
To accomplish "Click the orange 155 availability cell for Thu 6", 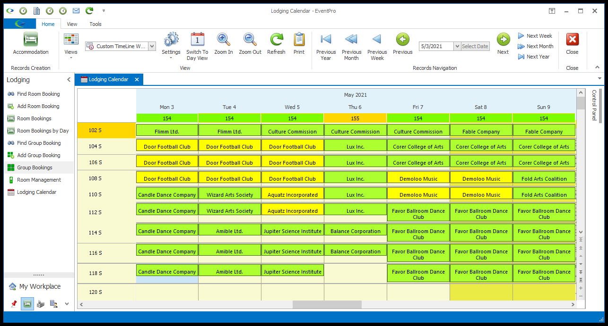I will coord(355,118).
